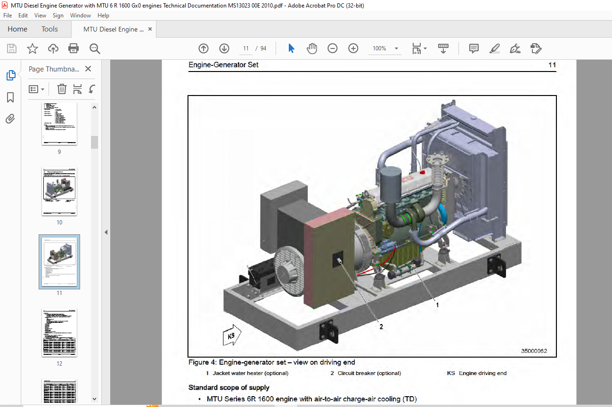Rotate the selected page thumbnail

tap(92, 89)
